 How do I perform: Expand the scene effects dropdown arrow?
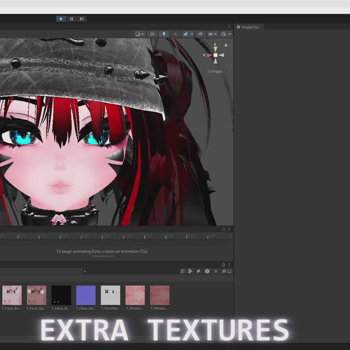pos(192,34)
